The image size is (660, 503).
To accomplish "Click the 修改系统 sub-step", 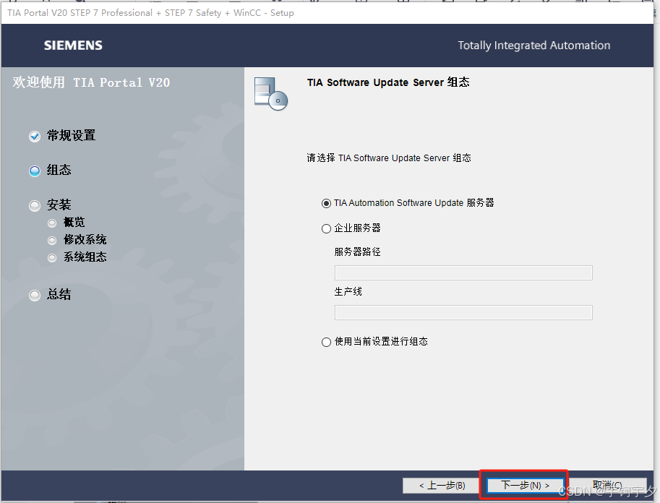I will tap(85, 239).
